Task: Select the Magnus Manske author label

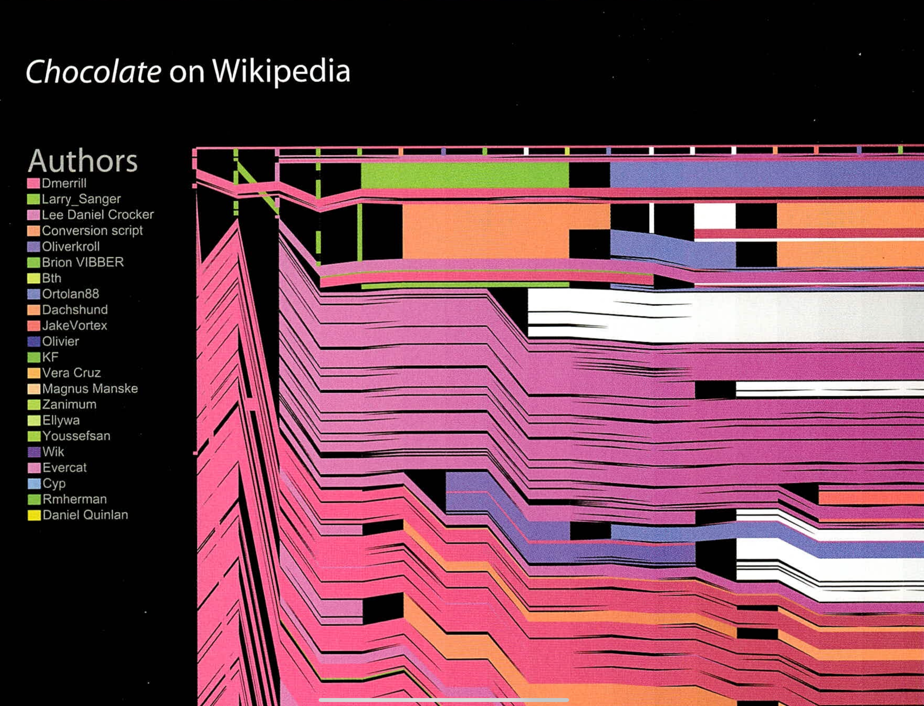Action: click(x=90, y=389)
